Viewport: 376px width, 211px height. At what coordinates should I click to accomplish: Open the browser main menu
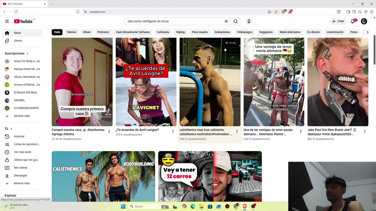(372, 12)
